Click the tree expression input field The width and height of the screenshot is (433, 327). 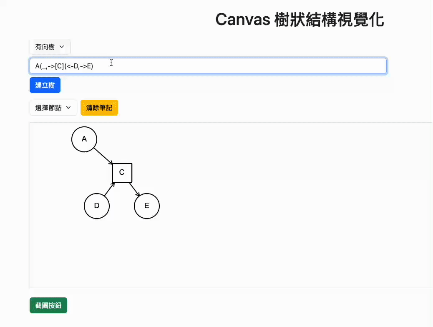click(208, 66)
